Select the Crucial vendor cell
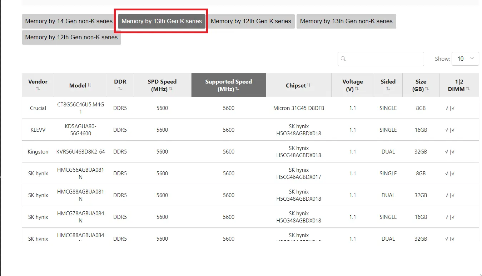Screen dimensions: 482x276 coord(38,108)
